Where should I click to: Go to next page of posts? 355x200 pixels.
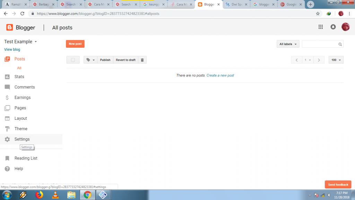point(319,60)
